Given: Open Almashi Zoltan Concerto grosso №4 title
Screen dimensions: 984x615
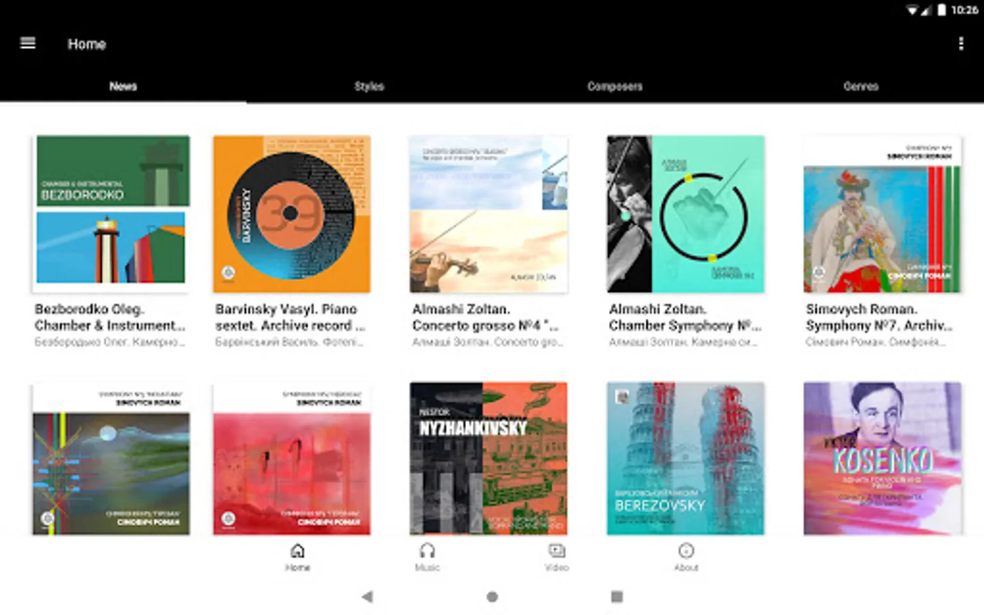Looking at the screenshot, I should coord(487,317).
